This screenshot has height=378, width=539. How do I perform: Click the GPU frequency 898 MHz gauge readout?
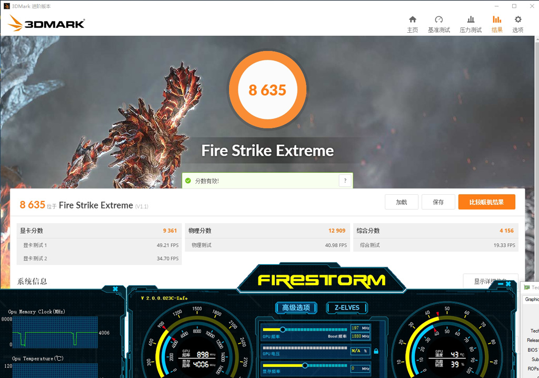click(203, 354)
